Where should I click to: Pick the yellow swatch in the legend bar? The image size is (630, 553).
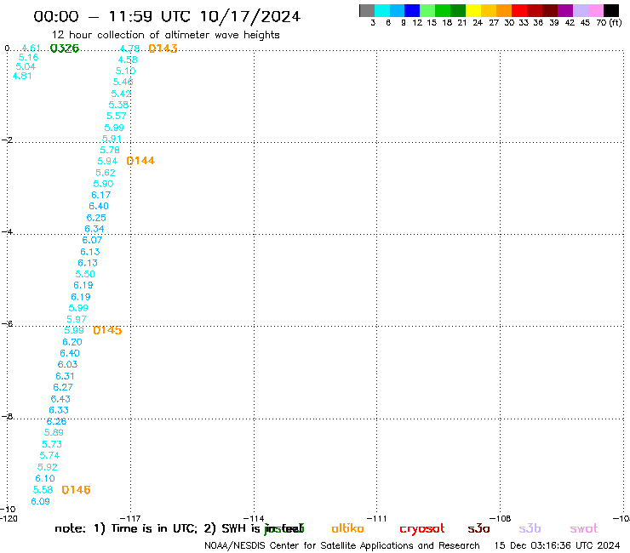pyautogui.click(x=473, y=10)
